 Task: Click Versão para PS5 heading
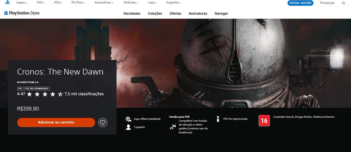(x=179, y=117)
